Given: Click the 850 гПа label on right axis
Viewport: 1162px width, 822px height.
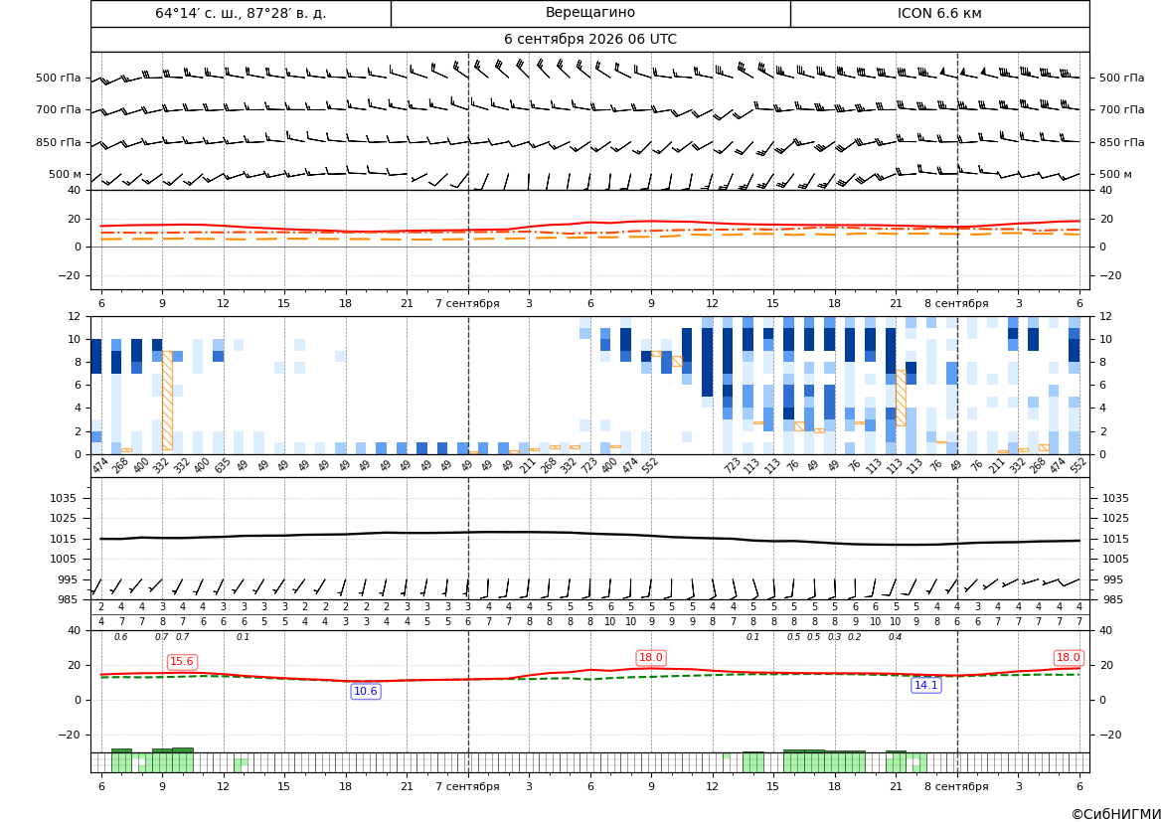Looking at the screenshot, I should (1122, 142).
